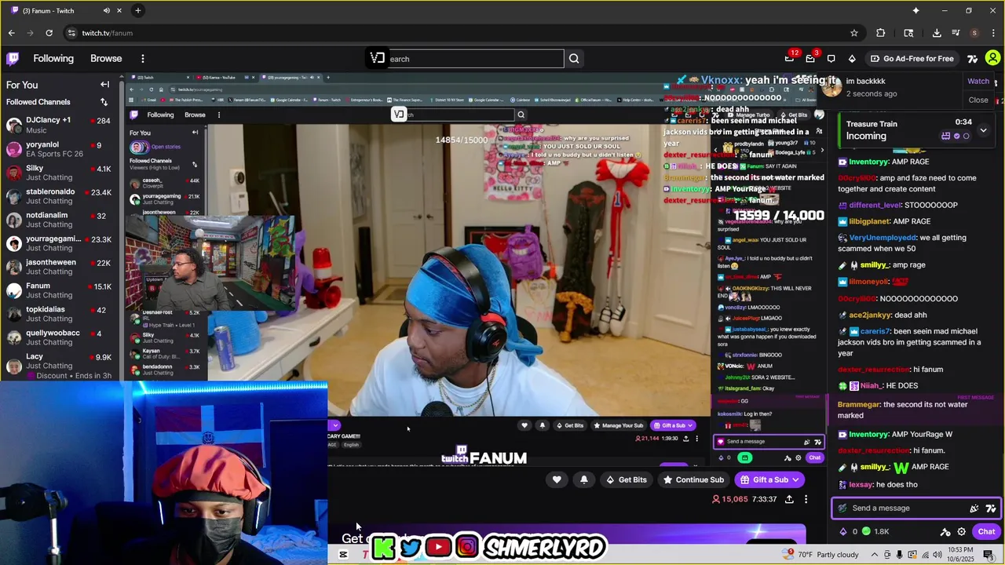Click the stream viewer count 15,065
Viewport: 1005px width, 565px height.
(x=730, y=499)
